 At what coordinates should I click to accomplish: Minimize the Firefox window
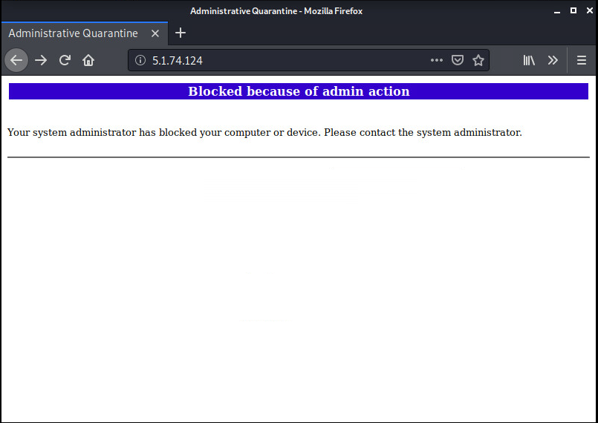tap(557, 10)
